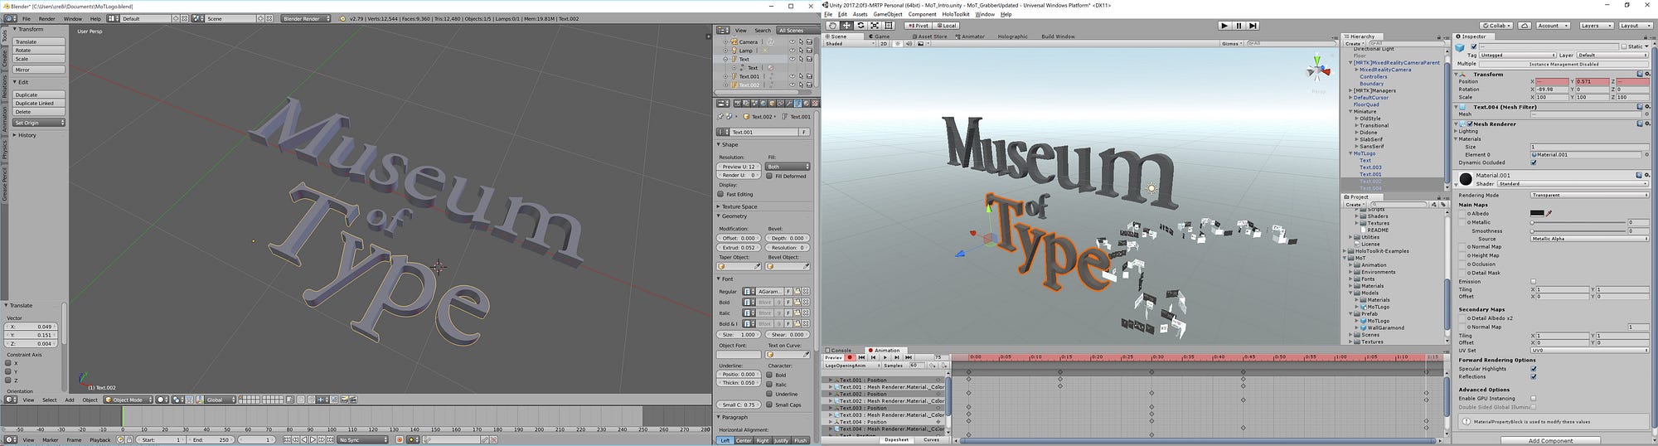The image size is (1658, 446).
Task: Toggle Specular Highlights checkbox
Action: point(1533,369)
